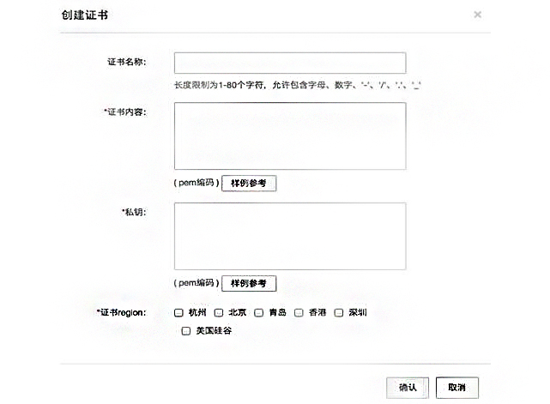Viewport: 550px width, 404px height.
Task: Tick the 北京 region checkbox
Action: coord(219,313)
